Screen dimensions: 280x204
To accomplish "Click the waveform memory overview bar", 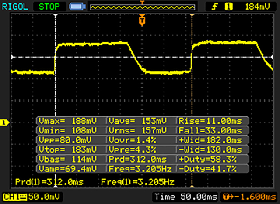I will point(142,7).
